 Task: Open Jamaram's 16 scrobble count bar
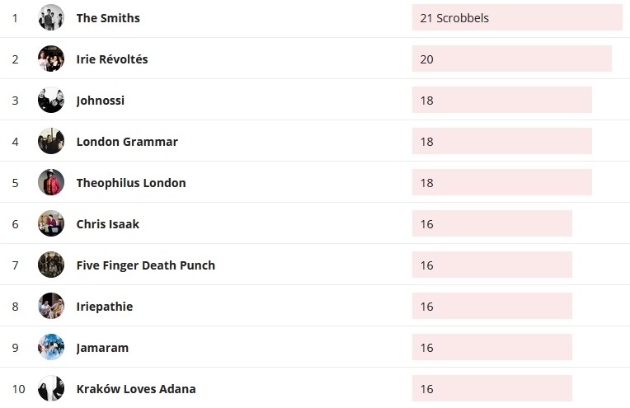491,347
